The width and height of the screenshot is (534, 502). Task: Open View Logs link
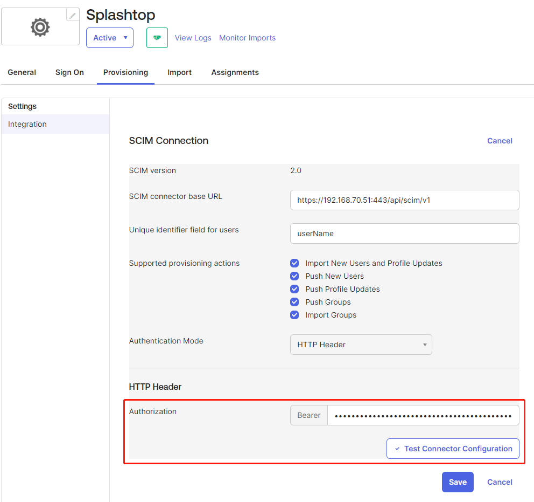(193, 38)
